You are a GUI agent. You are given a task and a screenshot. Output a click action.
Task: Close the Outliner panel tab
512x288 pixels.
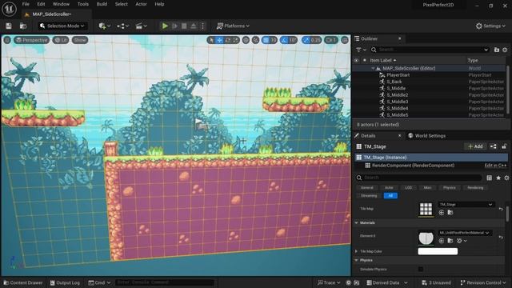tap(400, 38)
